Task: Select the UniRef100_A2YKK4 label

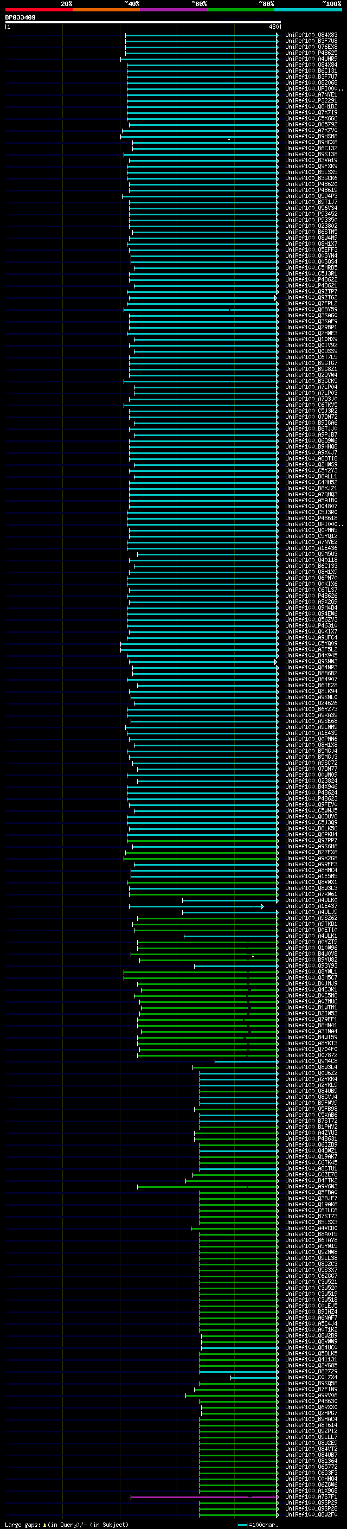Action: click(311, 1079)
